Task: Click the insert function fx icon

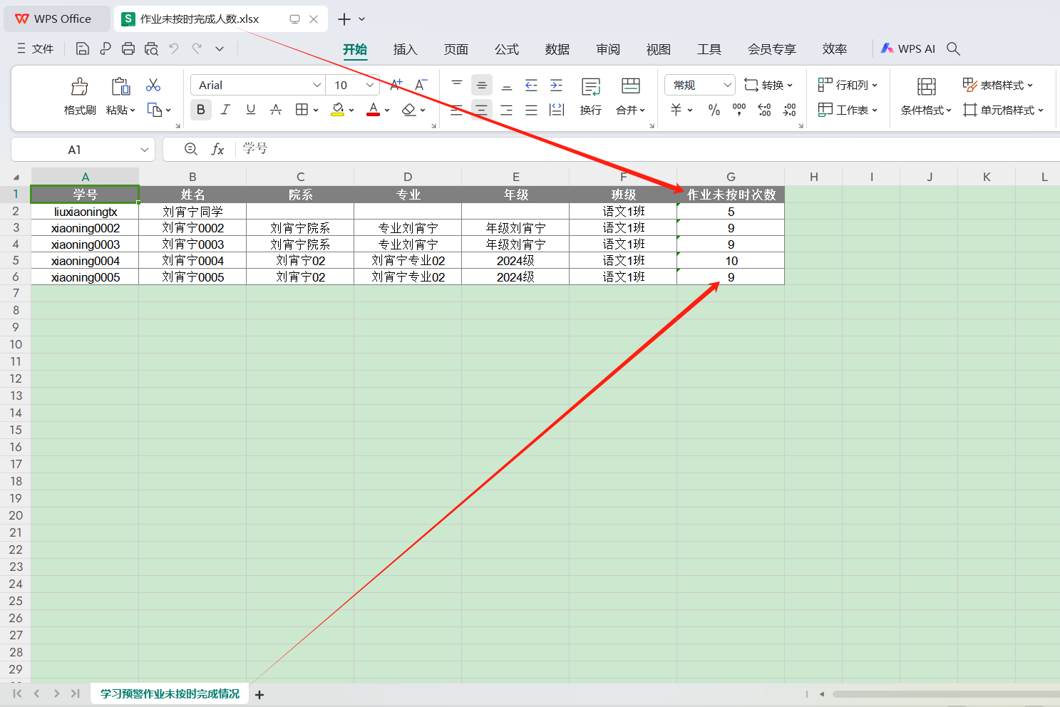Action: (x=217, y=149)
